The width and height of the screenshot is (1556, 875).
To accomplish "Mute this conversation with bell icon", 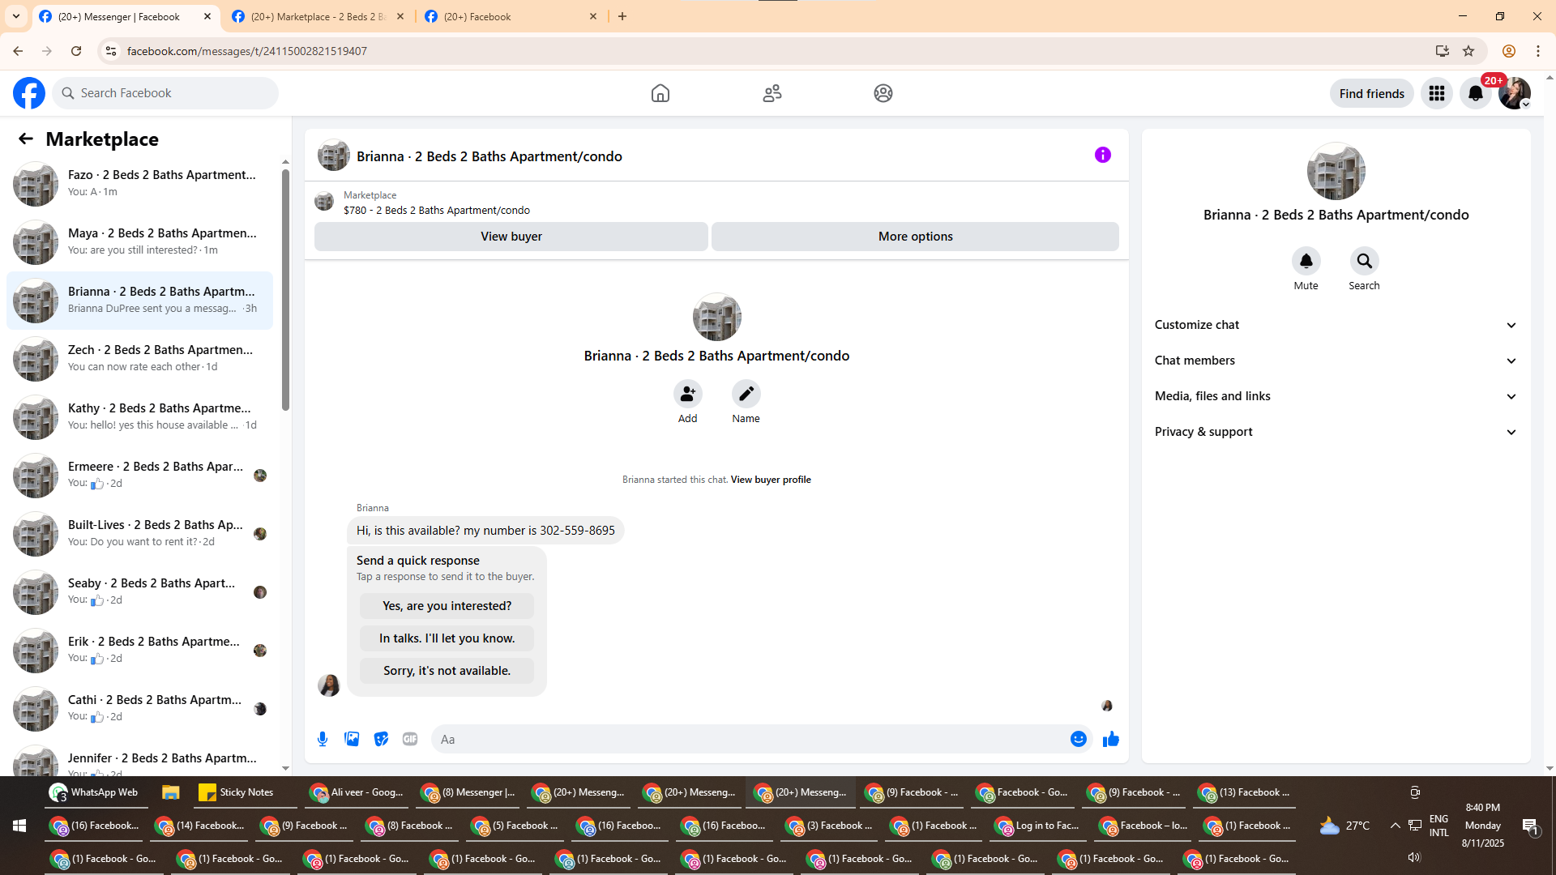I will pyautogui.click(x=1306, y=261).
